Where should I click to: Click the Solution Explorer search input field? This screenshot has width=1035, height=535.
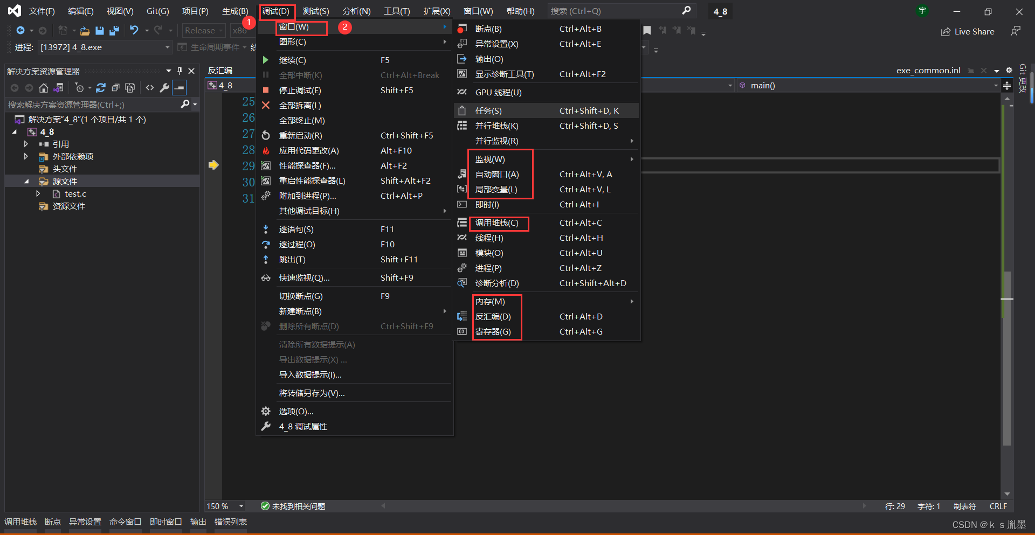93,105
